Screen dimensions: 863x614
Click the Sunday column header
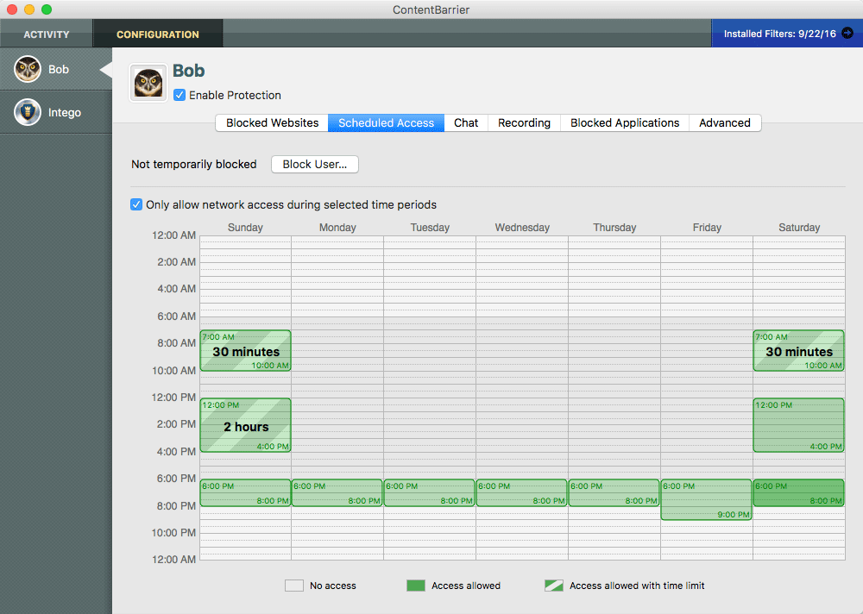(245, 227)
